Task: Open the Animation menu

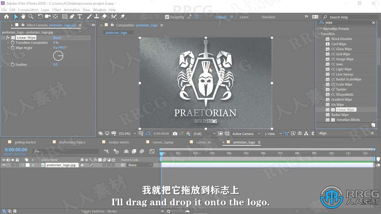Action: tap(72, 10)
